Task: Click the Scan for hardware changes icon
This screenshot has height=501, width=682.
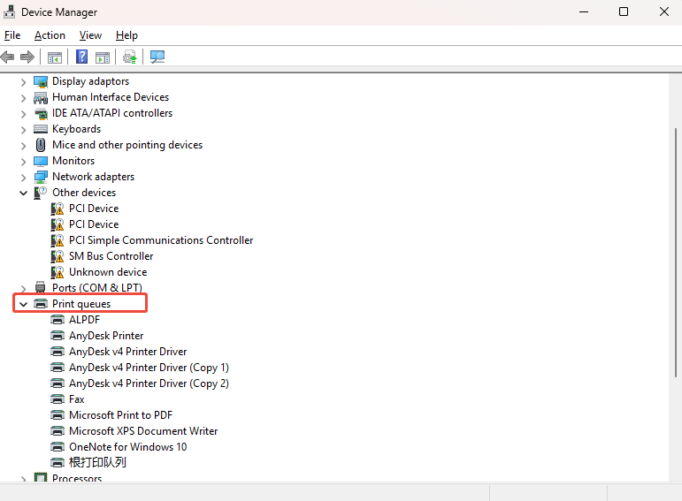Action: [157, 57]
